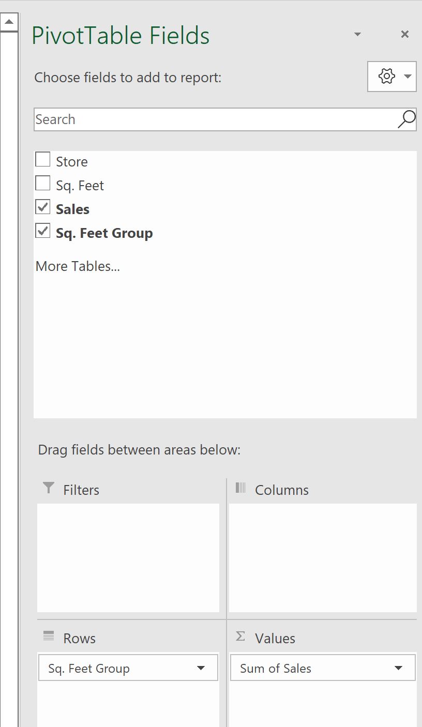Click the Columns area icon
The image size is (422, 727).
[x=240, y=488]
